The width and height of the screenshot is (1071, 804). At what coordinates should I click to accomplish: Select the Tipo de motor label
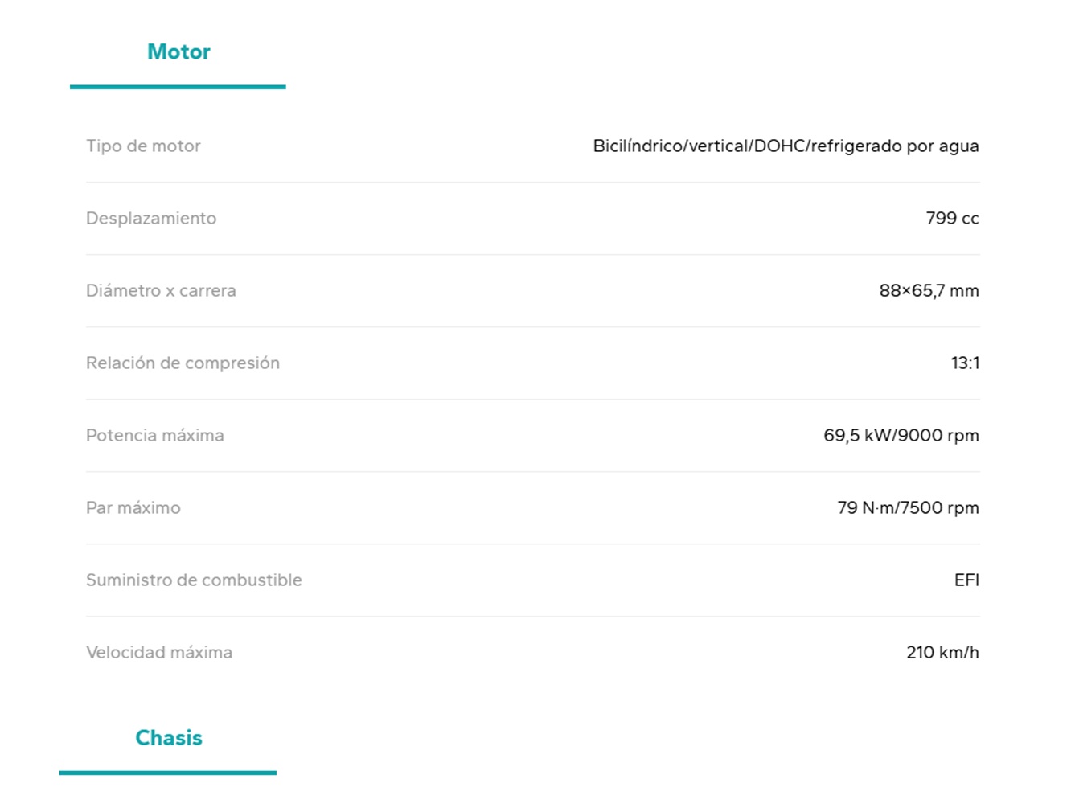tap(143, 146)
